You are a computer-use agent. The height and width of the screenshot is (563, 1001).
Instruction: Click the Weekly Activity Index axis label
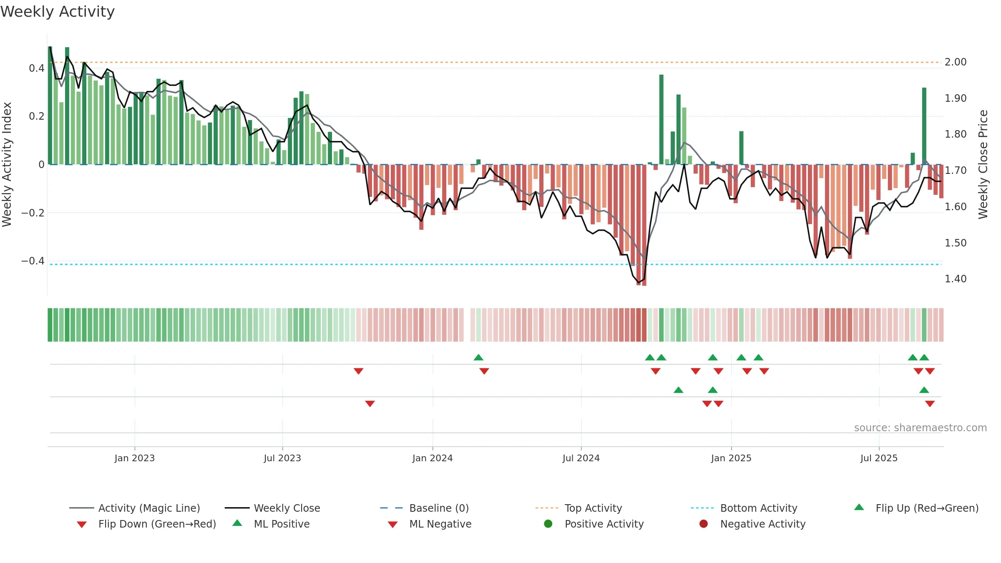[7, 164]
